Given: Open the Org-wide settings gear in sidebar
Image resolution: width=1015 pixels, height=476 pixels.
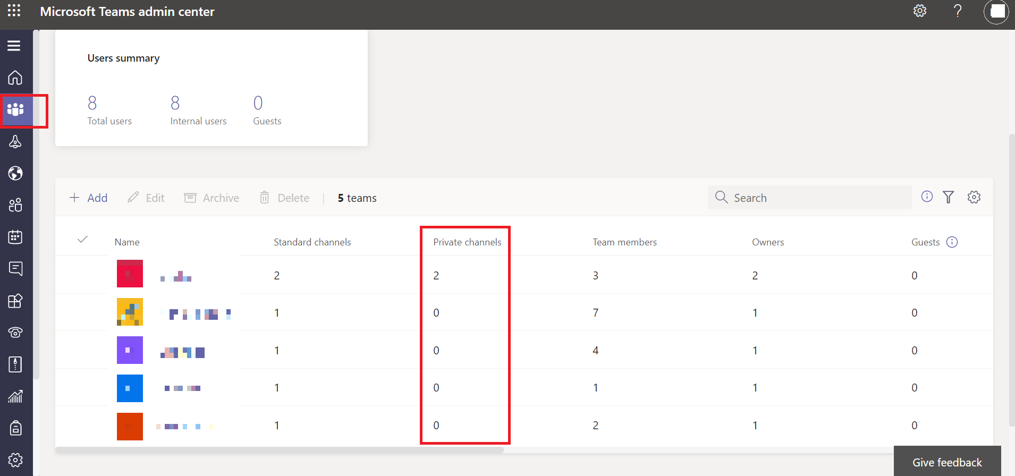Looking at the screenshot, I should click(15, 460).
